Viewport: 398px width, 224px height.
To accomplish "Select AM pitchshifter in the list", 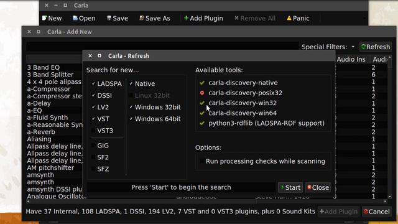I will [x=50, y=167].
